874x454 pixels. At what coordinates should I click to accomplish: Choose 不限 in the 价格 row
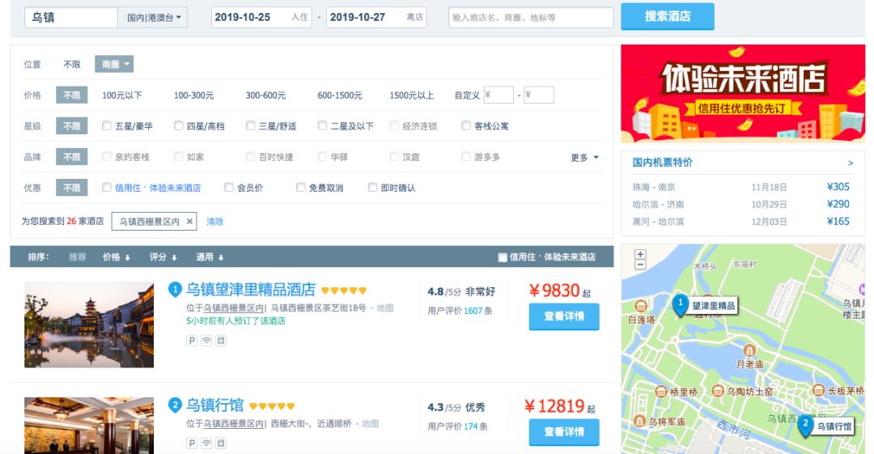point(72,95)
